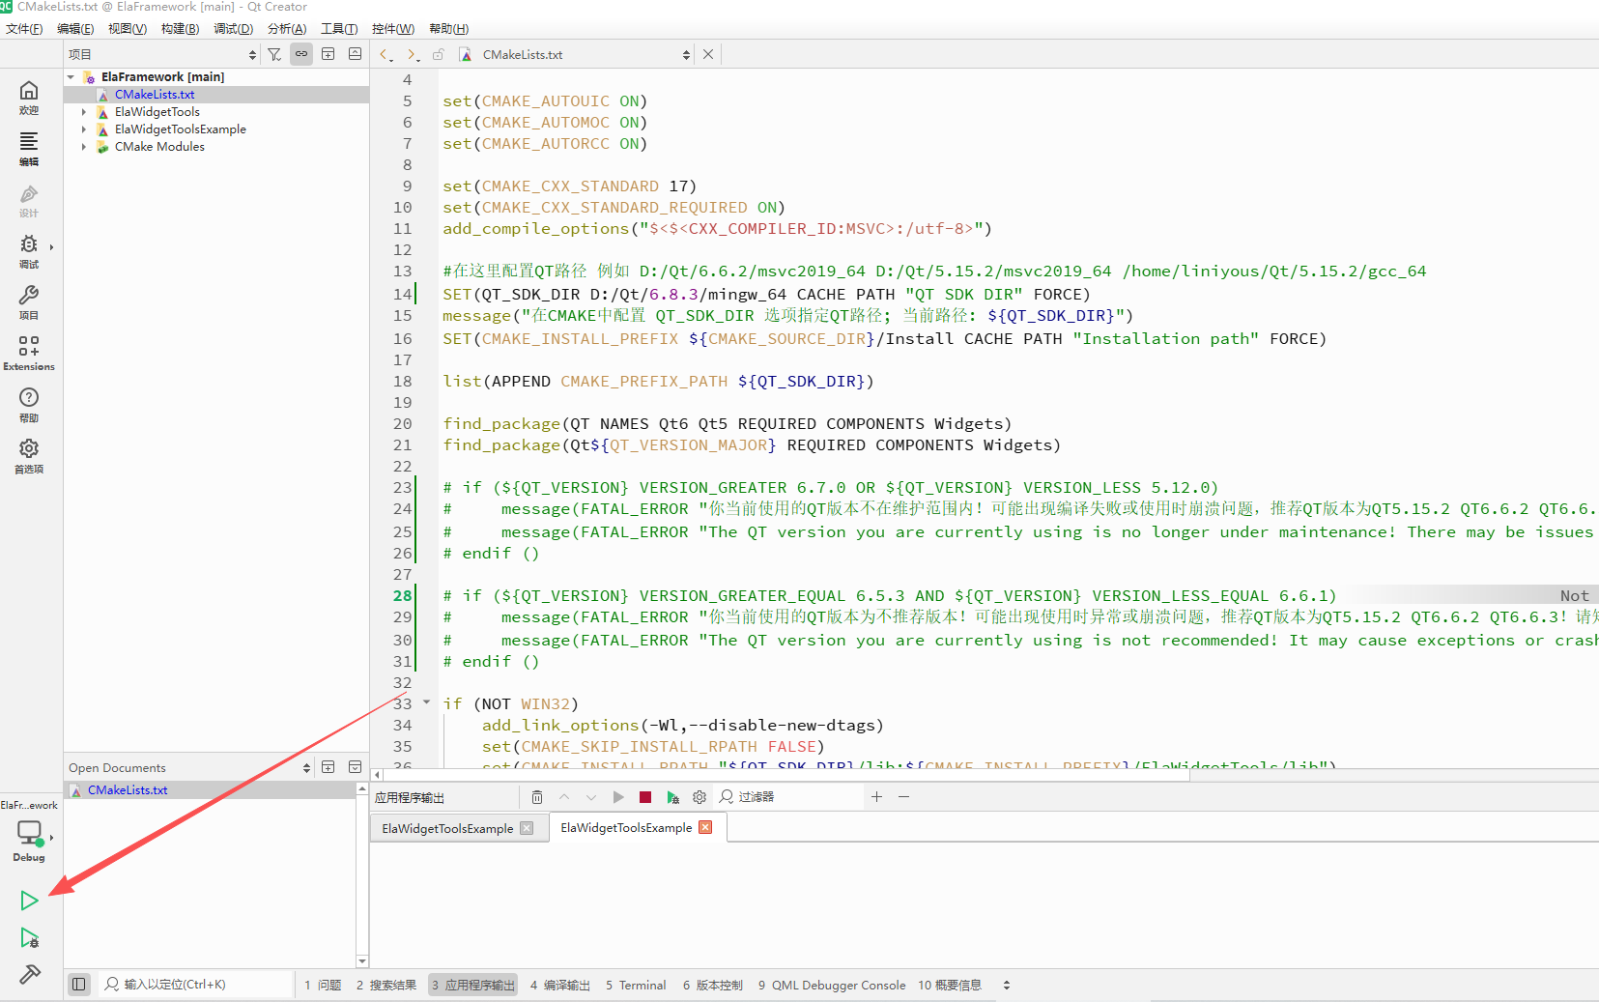Open the 4 编译输出 compile output pane
The height and width of the screenshot is (1002, 1599).
pyautogui.click(x=560, y=986)
